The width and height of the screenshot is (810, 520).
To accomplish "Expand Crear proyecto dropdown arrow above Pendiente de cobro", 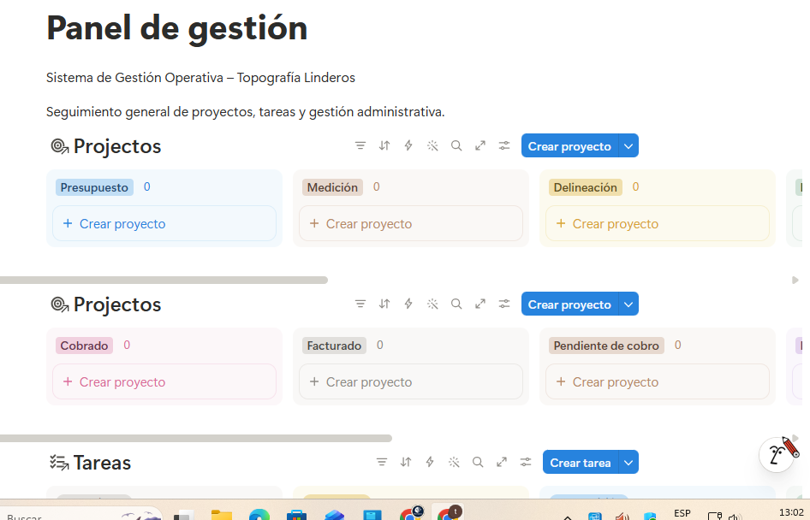I will click(x=628, y=304).
